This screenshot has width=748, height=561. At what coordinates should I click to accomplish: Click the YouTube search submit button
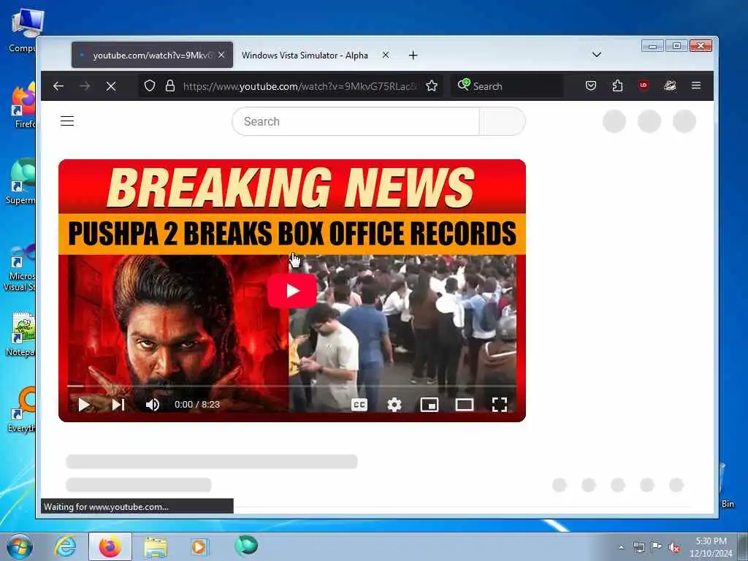coord(503,121)
